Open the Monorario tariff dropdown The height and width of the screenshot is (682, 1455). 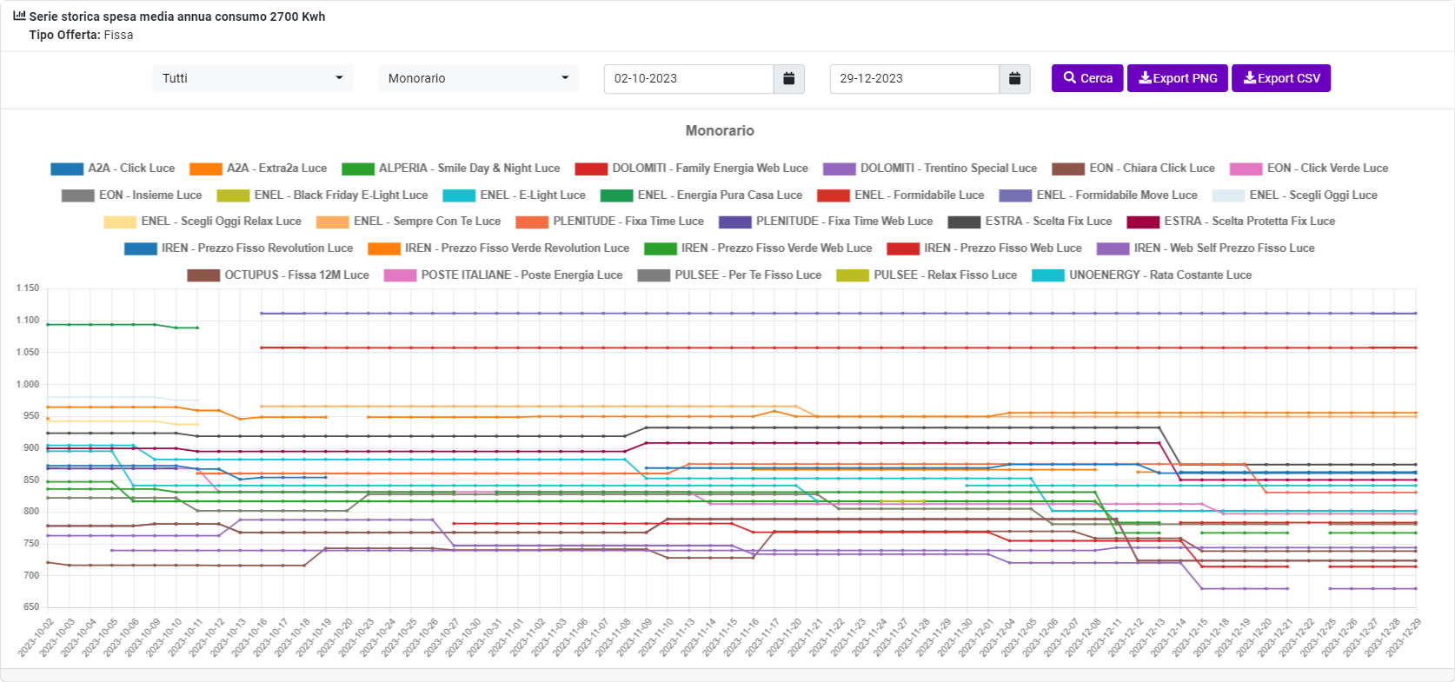[478, 78]
